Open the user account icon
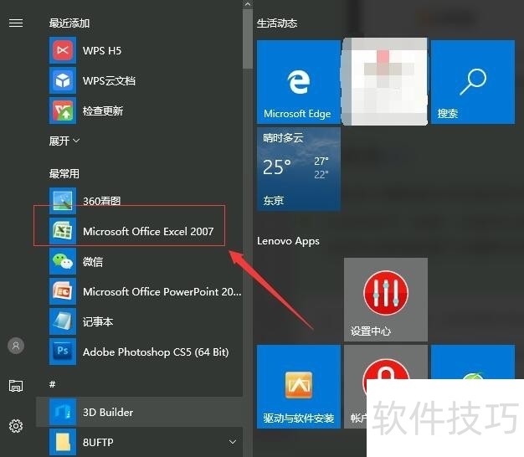 [16, 346]
